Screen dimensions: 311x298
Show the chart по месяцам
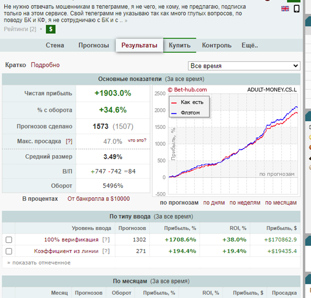click(x=281, y=202)
